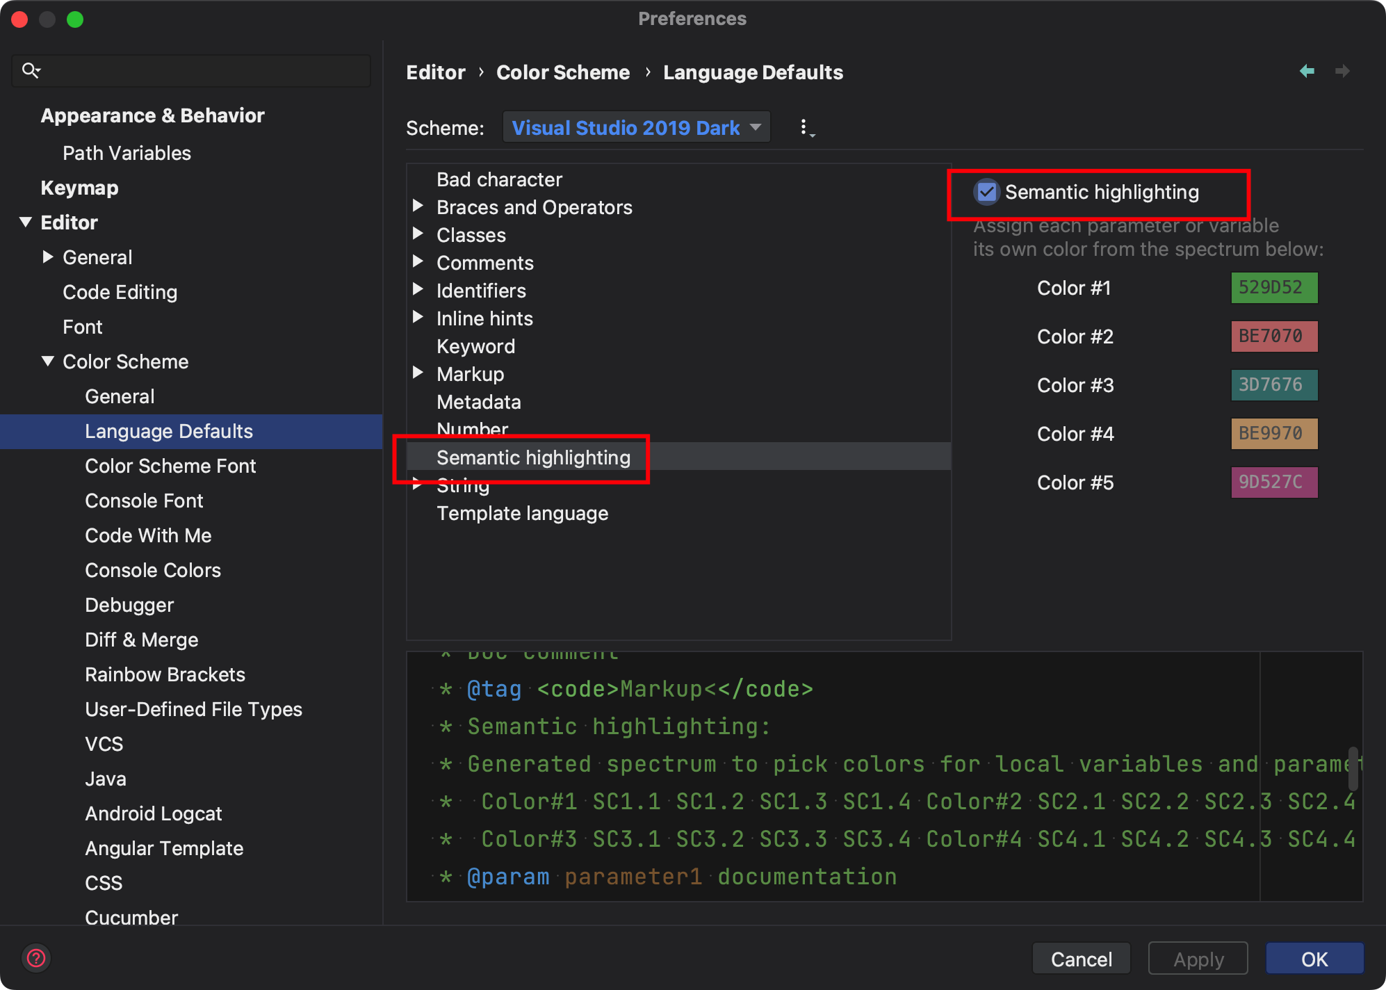This screenshot has width=1386, height=990.
Task: Click the search magnifier icon
Action: pyautogui.click(x=31, y=70)
